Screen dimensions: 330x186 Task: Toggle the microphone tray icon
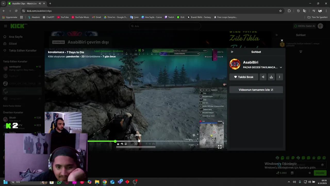coord(300,182)
